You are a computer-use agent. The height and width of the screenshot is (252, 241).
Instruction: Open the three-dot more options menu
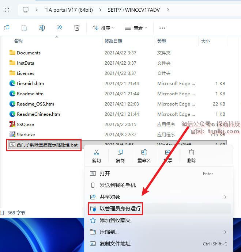[162, 28]
